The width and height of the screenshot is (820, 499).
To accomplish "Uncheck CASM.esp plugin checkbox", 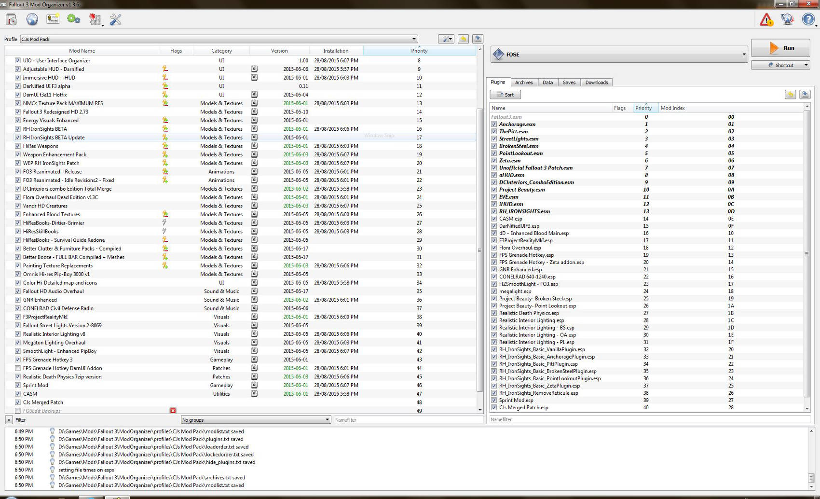I will point(494,219).
